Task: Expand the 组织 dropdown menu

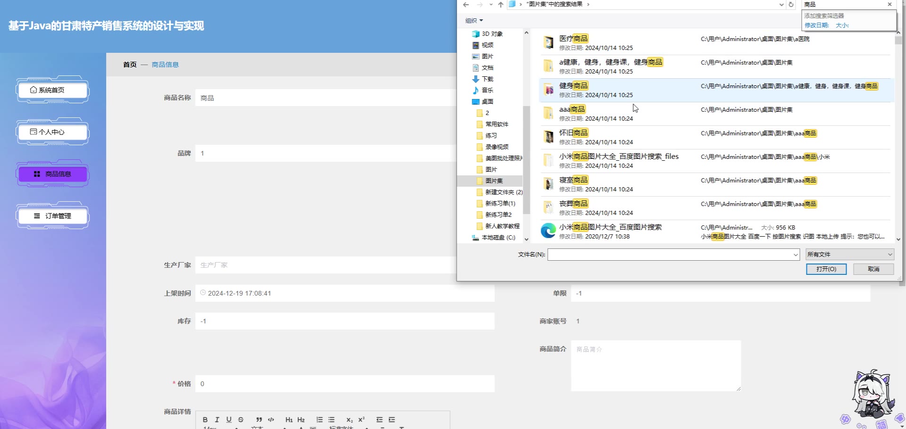Action: pos(474,21)
